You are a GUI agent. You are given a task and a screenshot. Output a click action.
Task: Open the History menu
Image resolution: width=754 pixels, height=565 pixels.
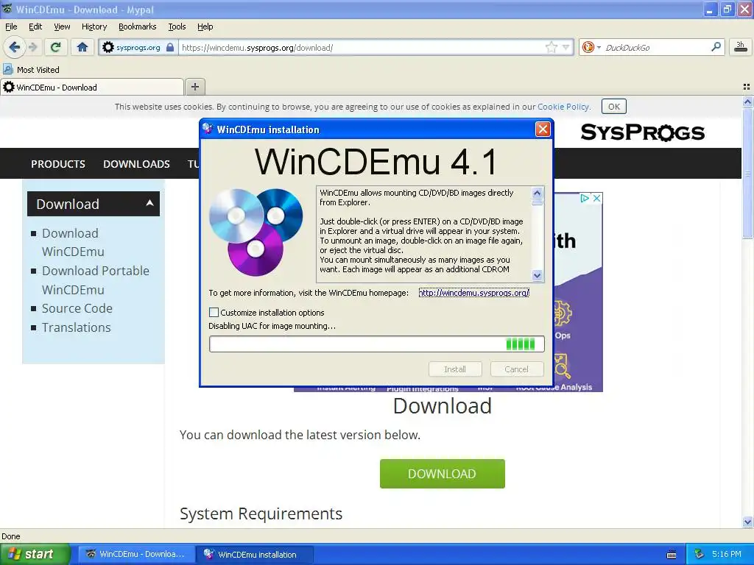click(94, 26)
